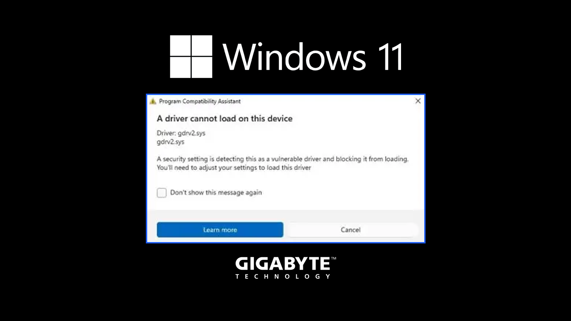This screenshot has height=321, width=571.
Task: Click the adjust your settings sentence
Action: [x=234, y=168]
